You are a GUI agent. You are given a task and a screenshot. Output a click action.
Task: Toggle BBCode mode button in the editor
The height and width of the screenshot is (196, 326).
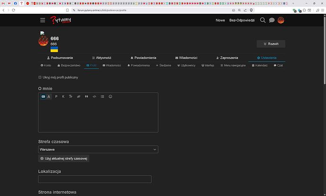coord(43,97)
